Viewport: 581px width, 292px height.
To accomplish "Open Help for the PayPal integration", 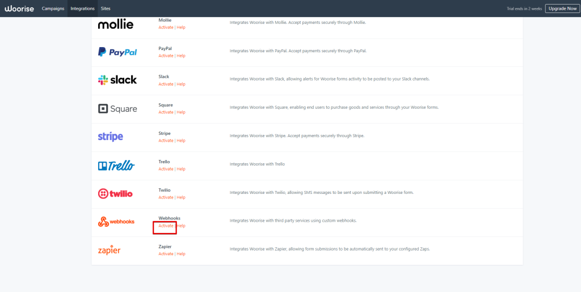I will (181, 56).
